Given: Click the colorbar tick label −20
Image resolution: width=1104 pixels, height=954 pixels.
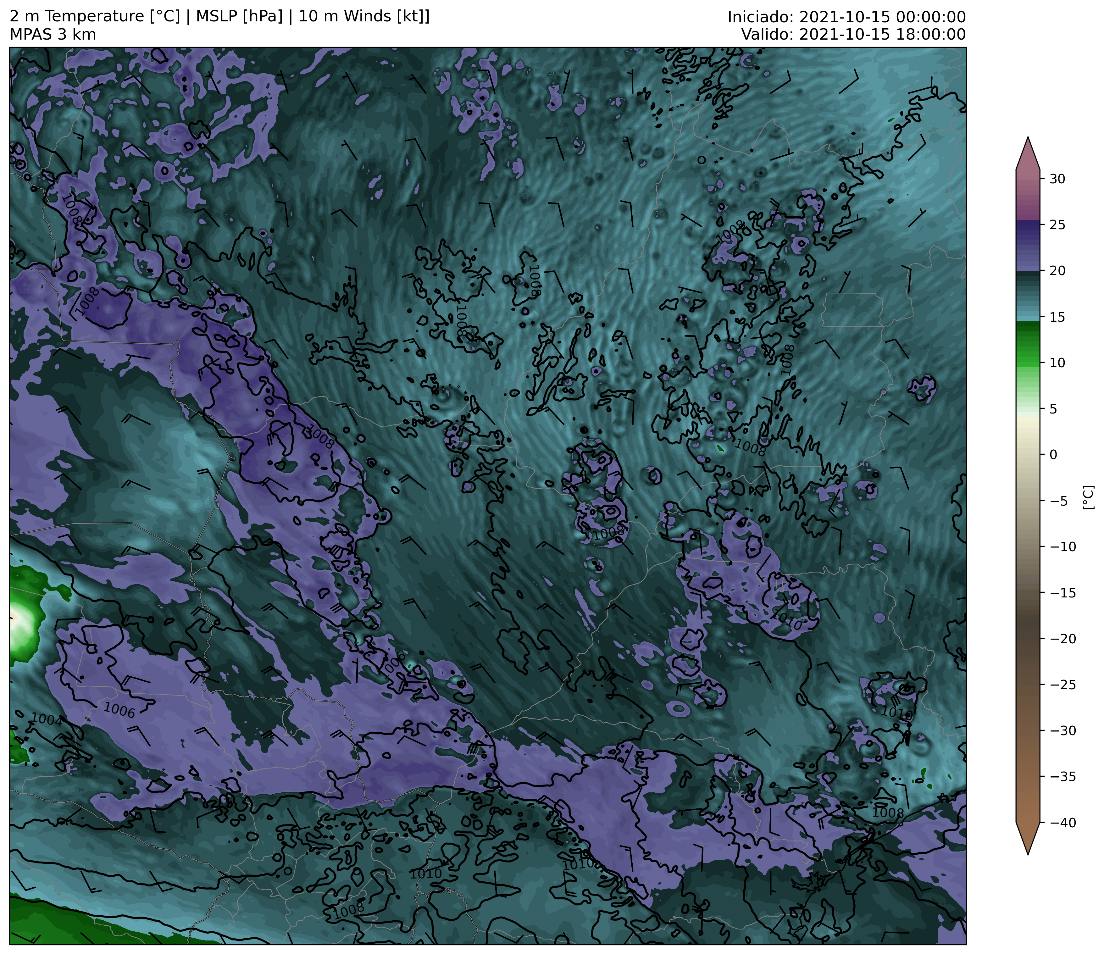Looking at the screenshot, I should click(1062, 639).
